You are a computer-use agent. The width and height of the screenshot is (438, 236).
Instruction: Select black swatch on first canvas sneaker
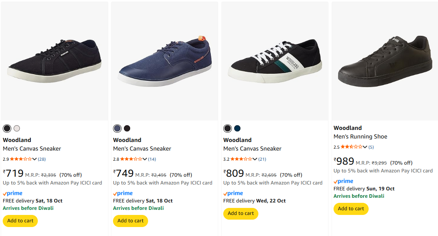pos(7,128)
